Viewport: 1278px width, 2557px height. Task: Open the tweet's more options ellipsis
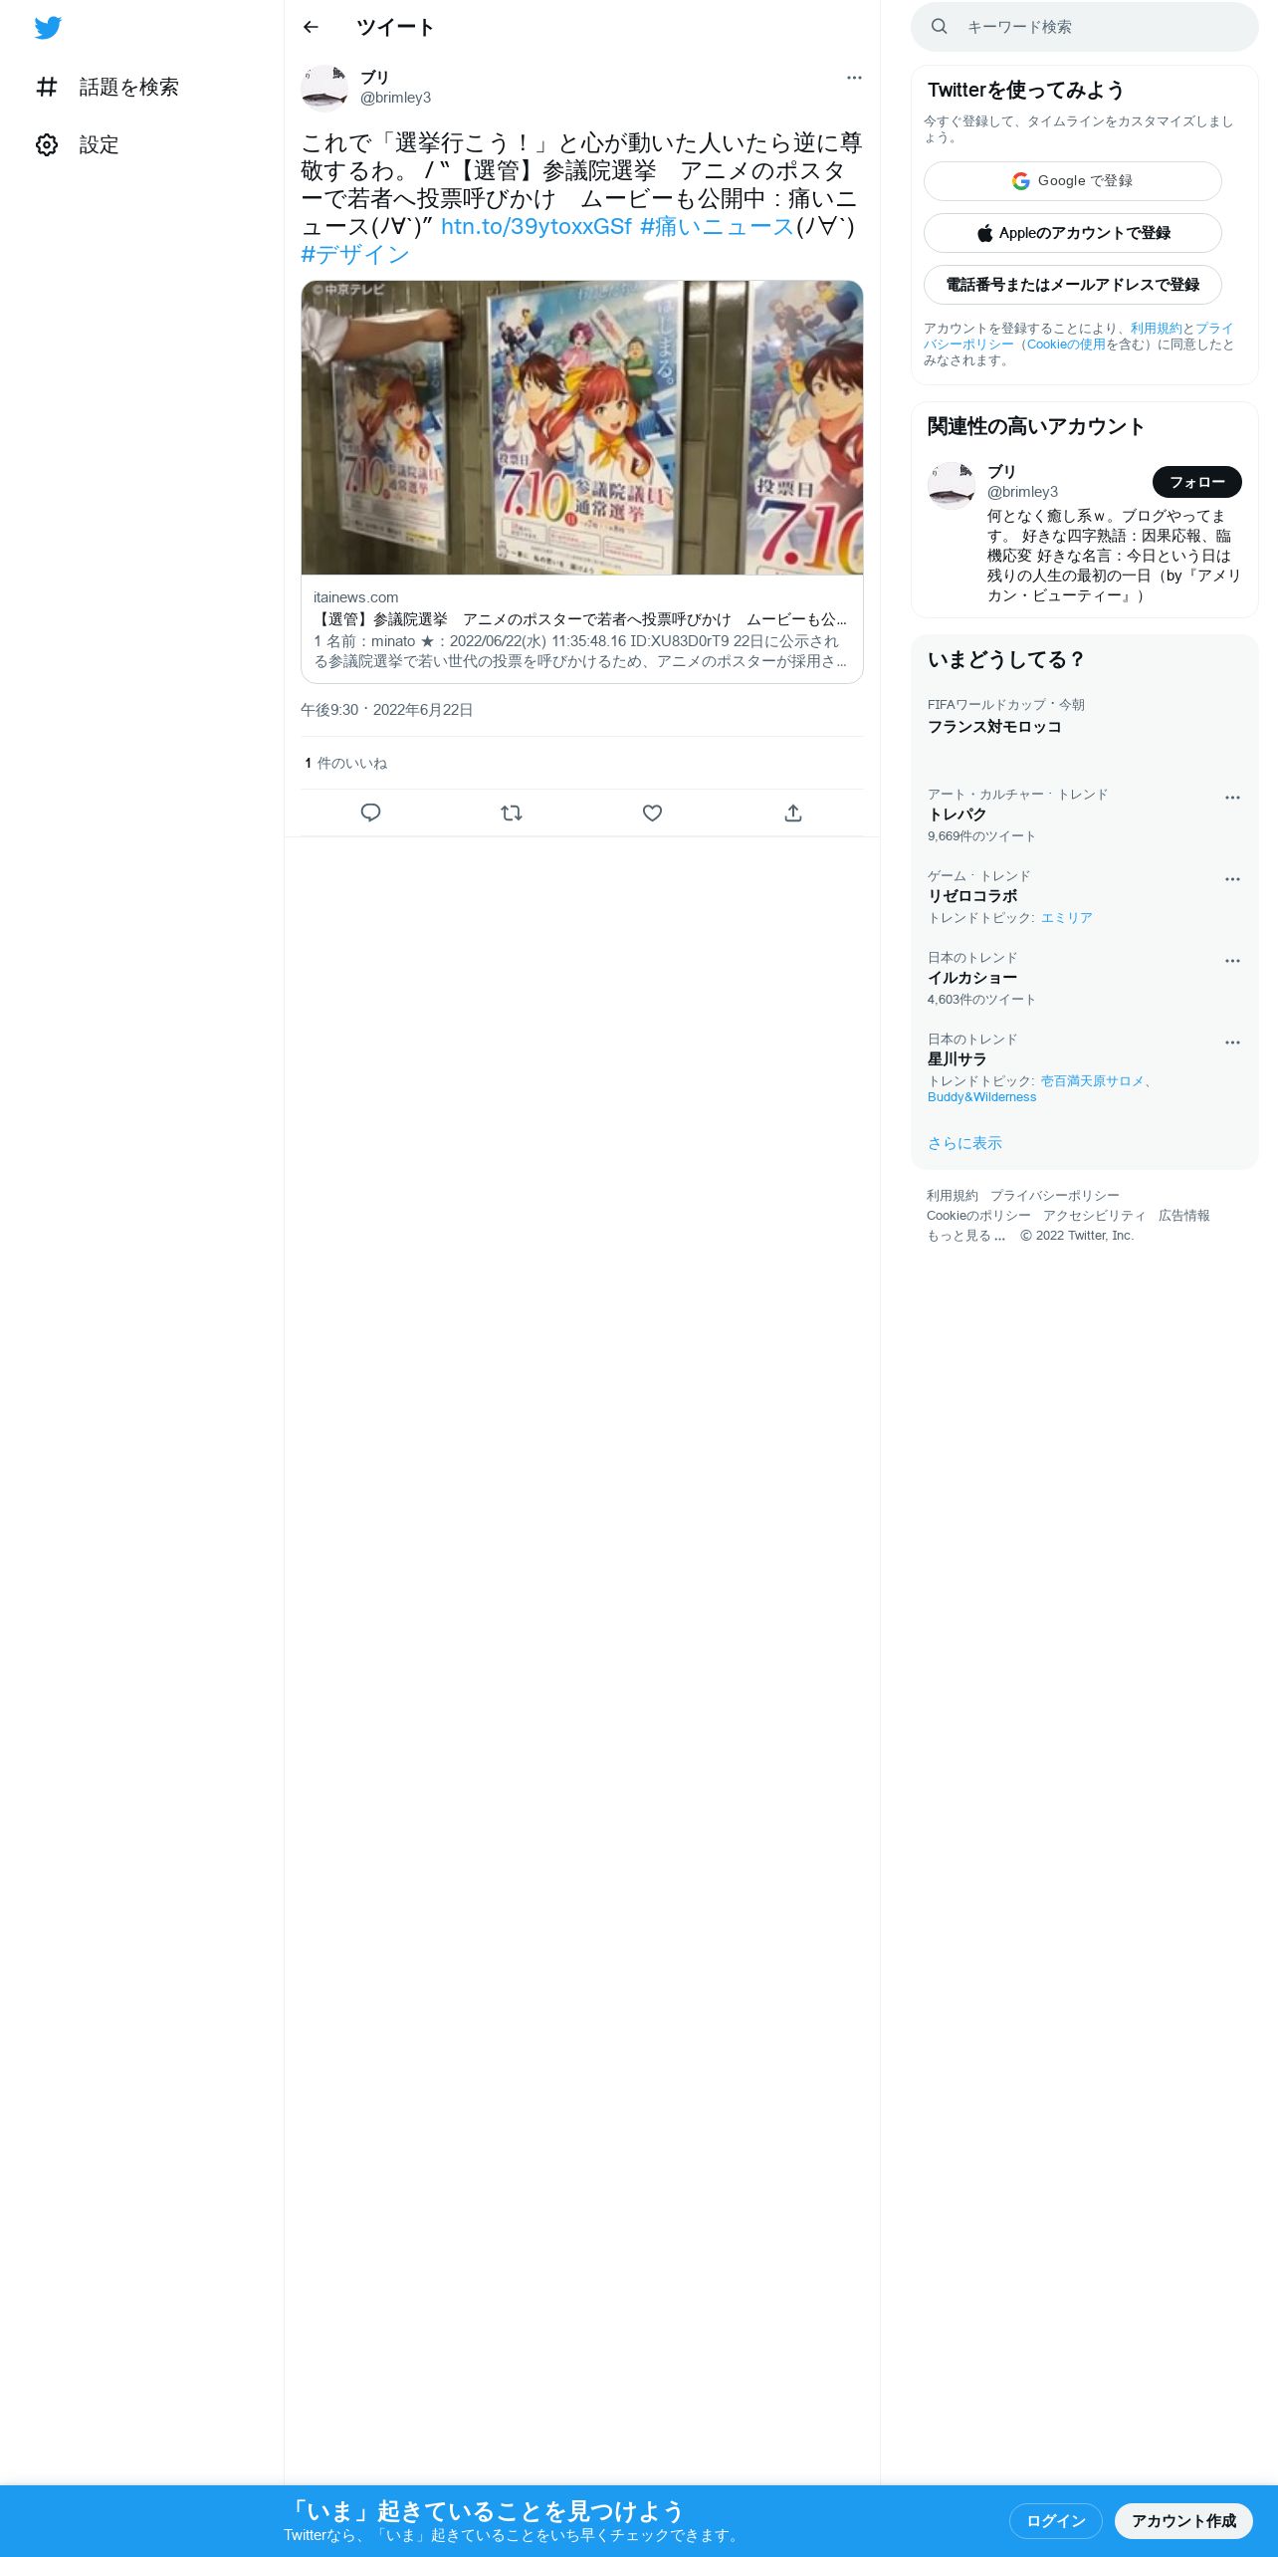coord(854,78)
